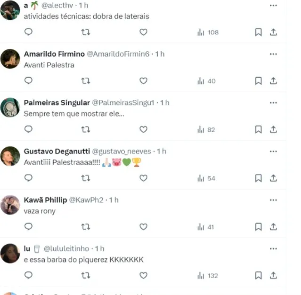
Task: Bookmark the 'Avanti Palestra' tweet by Amarildo
Action: 259,81
